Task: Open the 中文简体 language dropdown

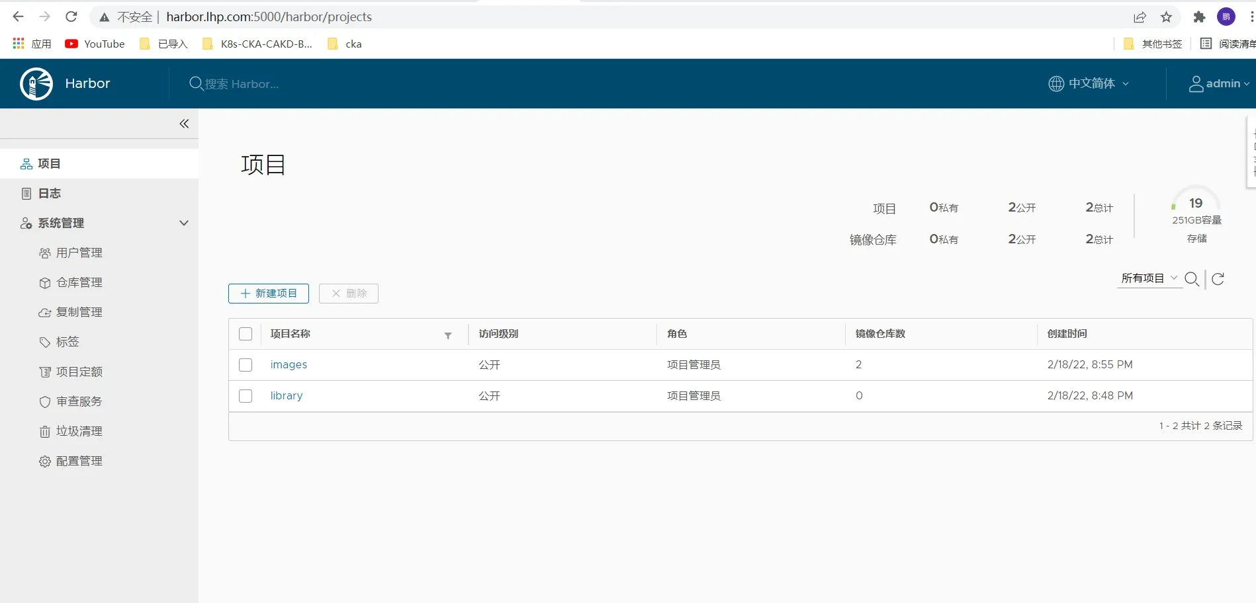Action: point(1089,83)
